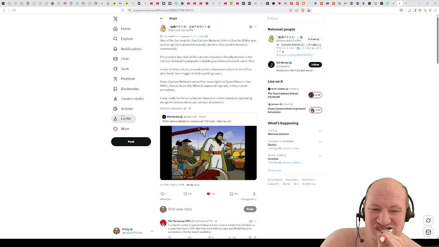Screen dimensions: 439x247
Task: Click the Brave shields icon in address bar
Action: pyautogui.click(x=303, y=10)
